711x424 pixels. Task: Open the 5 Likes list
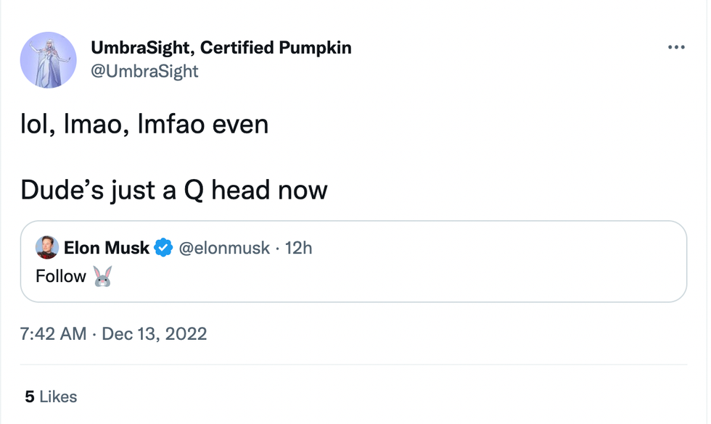pos(51,396)
